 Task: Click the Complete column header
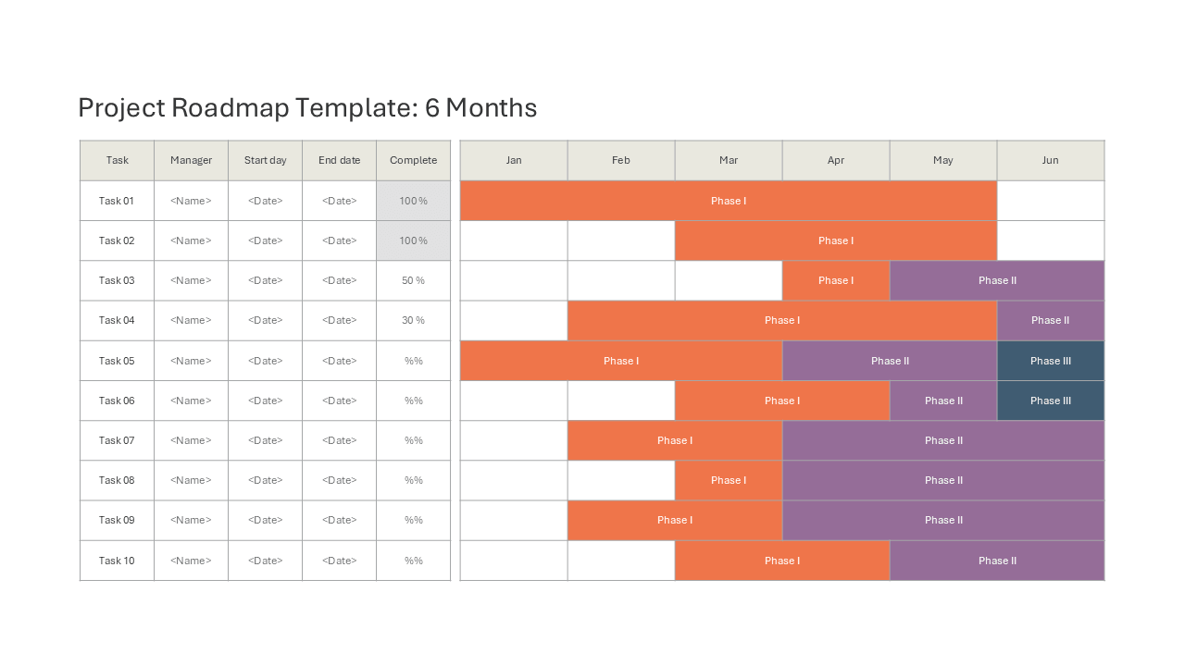pos(414,160)
